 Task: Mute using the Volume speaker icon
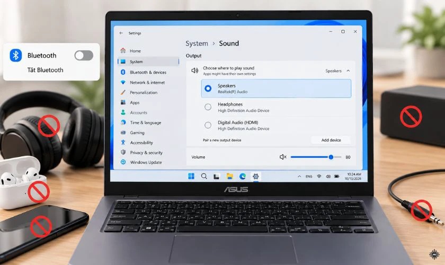[x=283, y=157]
